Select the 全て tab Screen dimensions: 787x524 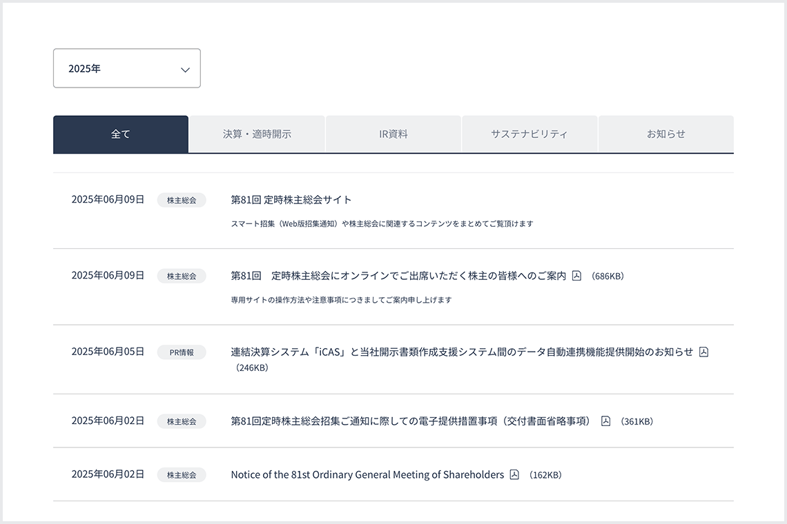point(121,134)
